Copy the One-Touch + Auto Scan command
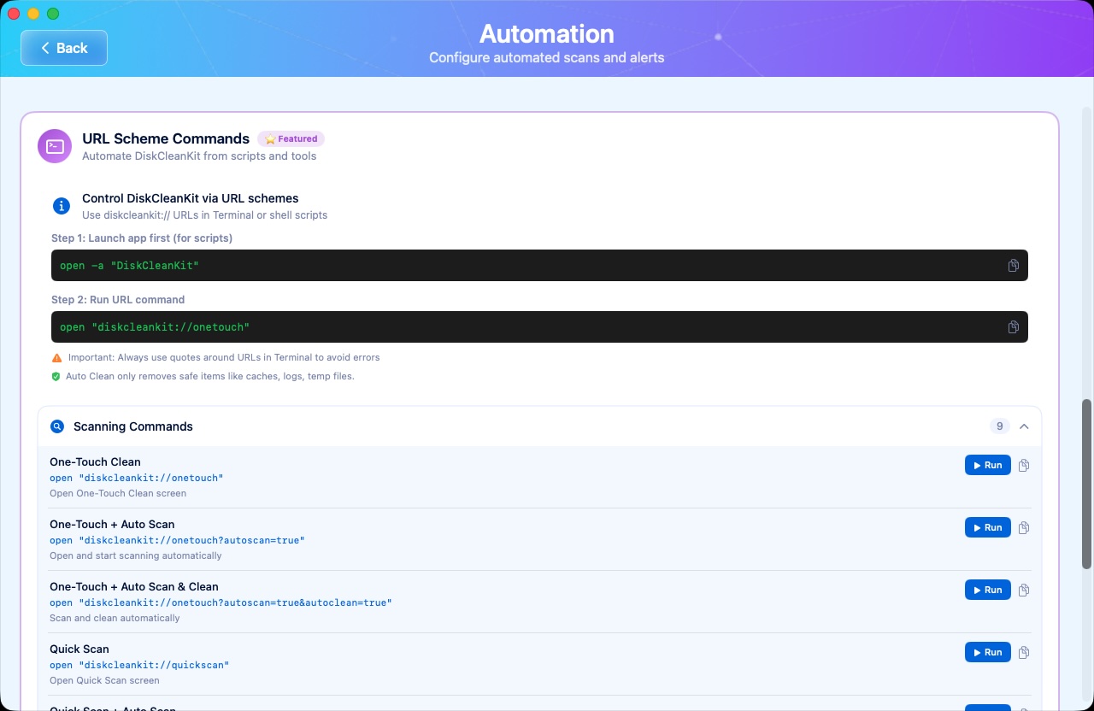This screenshot has width=1094, height=711. click(x=1024, y=527)
